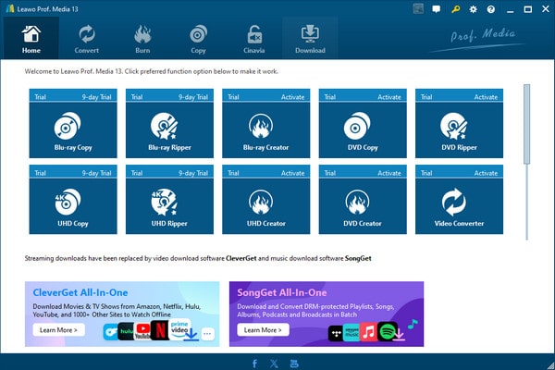Open the activation key icon

click(455, 9)
